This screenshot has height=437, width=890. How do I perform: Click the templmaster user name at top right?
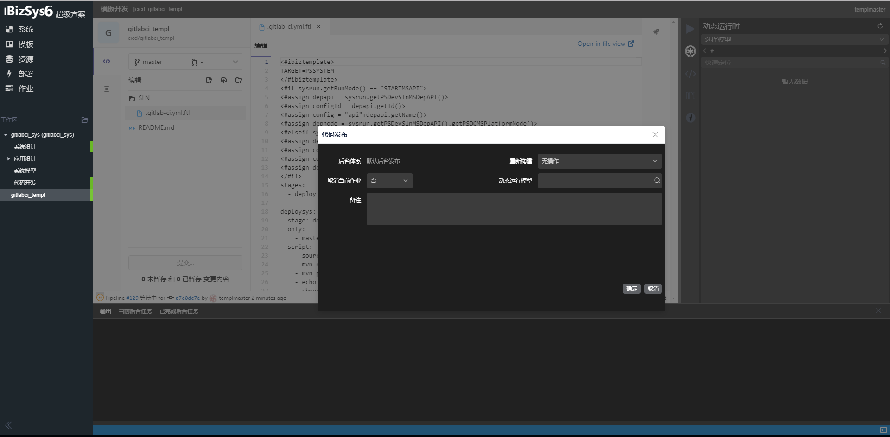click(870, 10)
